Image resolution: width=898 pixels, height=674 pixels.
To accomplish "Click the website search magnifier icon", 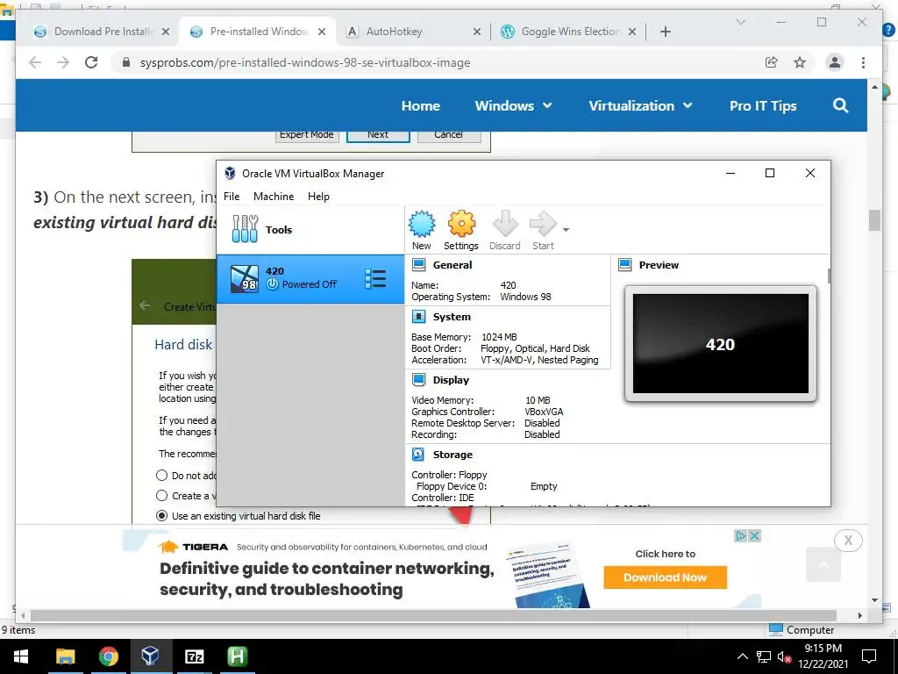I will tap(840, 105).
